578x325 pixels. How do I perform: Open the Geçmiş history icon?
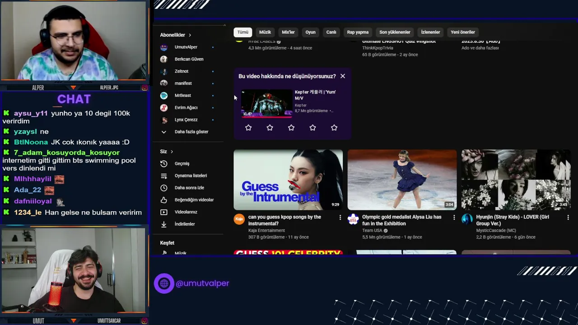tap(164, 163)
